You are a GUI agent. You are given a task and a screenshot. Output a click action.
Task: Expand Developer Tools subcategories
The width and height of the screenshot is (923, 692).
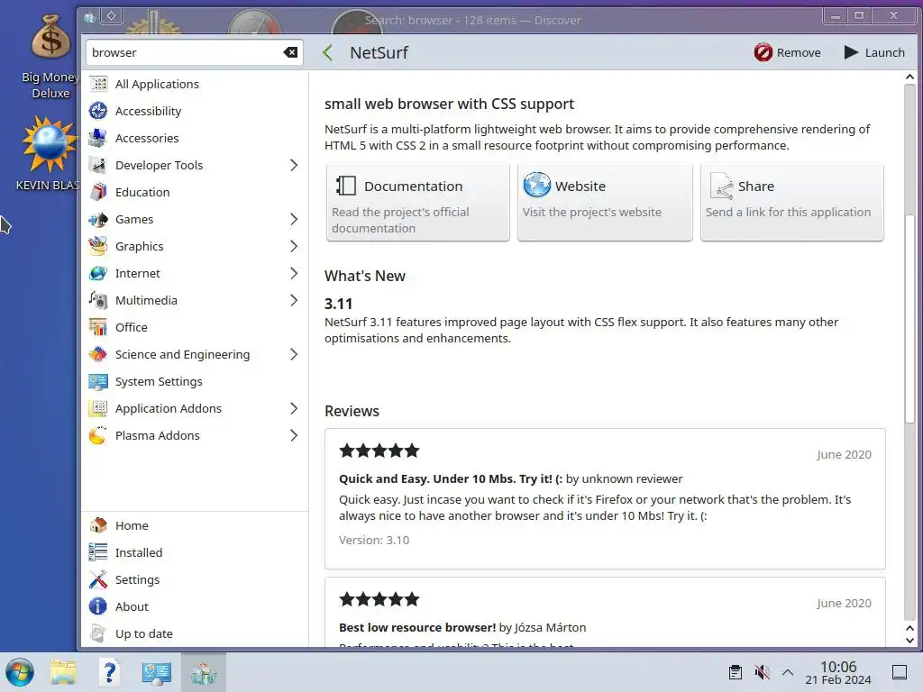(294, 166)
